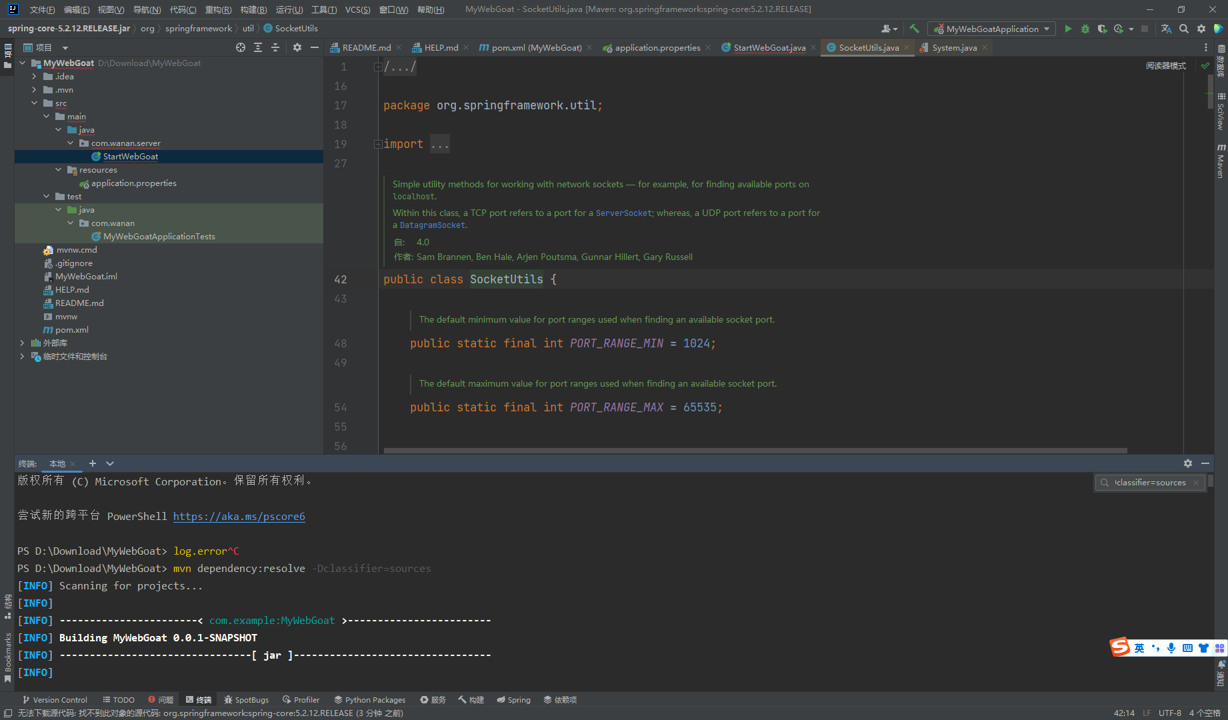The height and width of the screenshot is (720, 1228).
Task: Unfold the import statements on line 19
Action: pos(378,144)
